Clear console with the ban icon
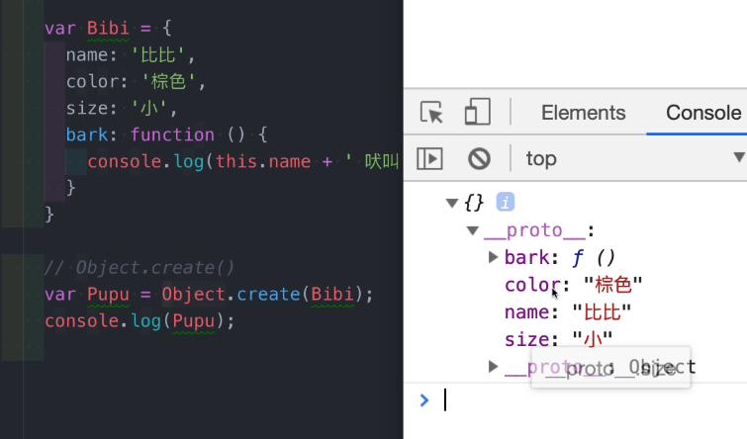Screen dimensions: 747x439 [479, 158]
